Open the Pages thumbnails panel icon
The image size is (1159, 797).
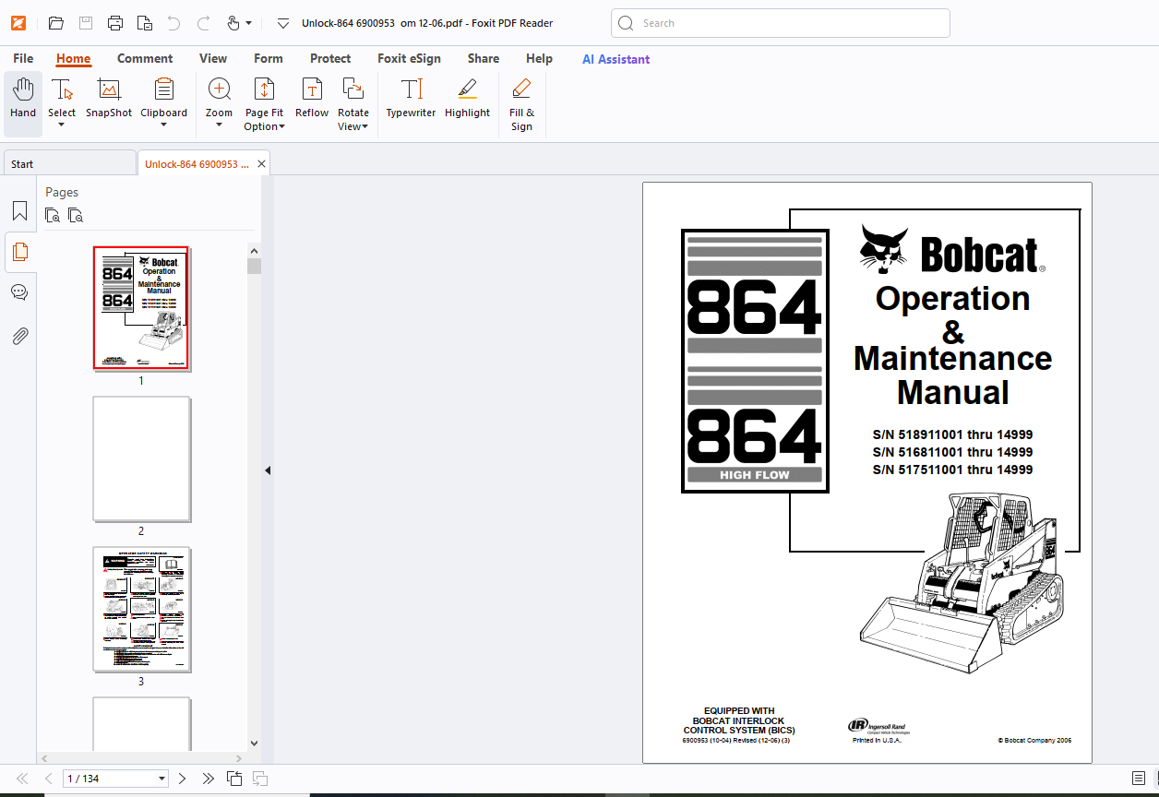pos(19,251)
